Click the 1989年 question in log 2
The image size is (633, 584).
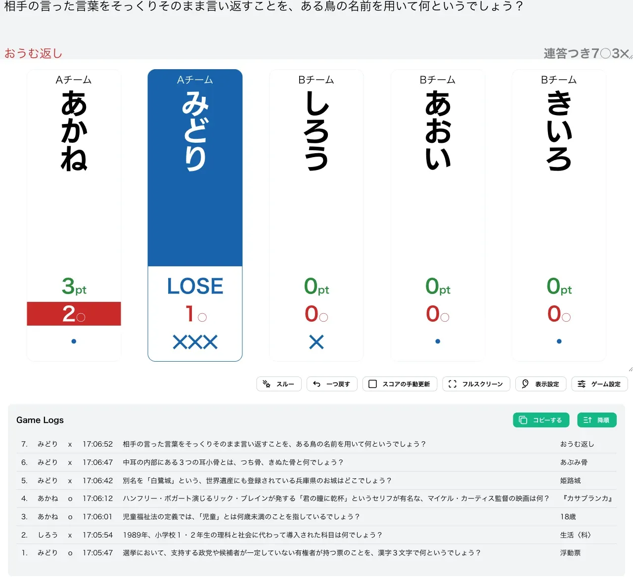(x=253, y=535)
